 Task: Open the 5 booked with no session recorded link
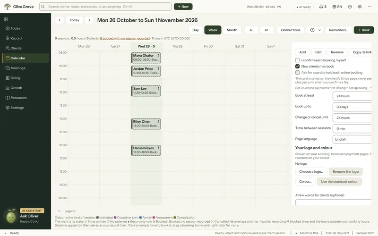pyautogui.click(x=125, y=38)
